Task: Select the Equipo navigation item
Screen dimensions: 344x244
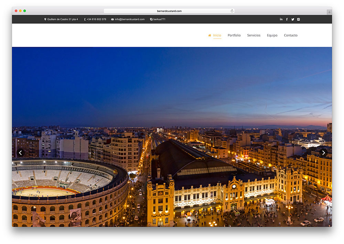Action: point(272,35)
